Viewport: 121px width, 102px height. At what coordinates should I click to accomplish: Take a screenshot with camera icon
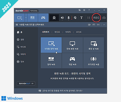(104, 18)
